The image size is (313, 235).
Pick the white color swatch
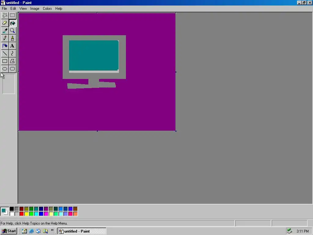12,214
